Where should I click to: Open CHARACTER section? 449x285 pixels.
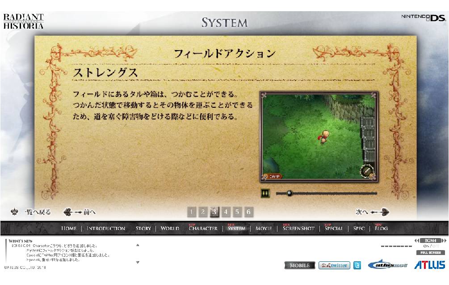(203, 229)
